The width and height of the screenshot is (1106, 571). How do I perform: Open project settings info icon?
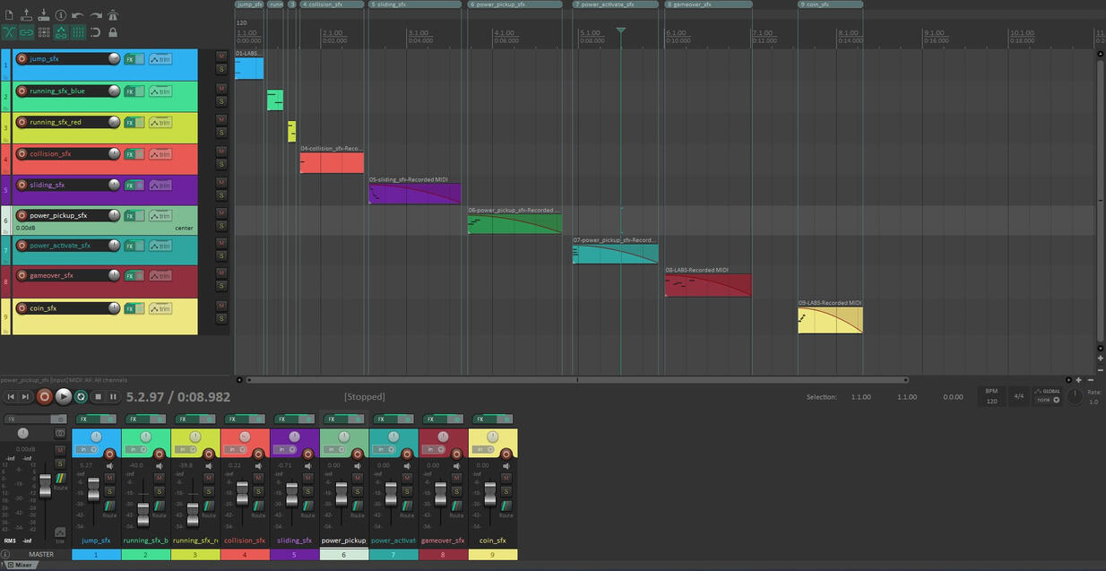pos(61,15)
